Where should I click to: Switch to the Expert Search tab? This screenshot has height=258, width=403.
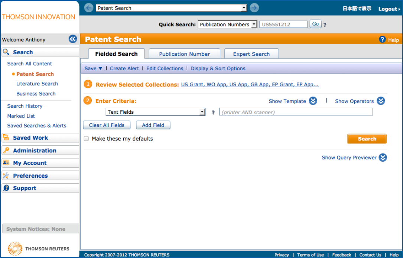click(251, 54)
